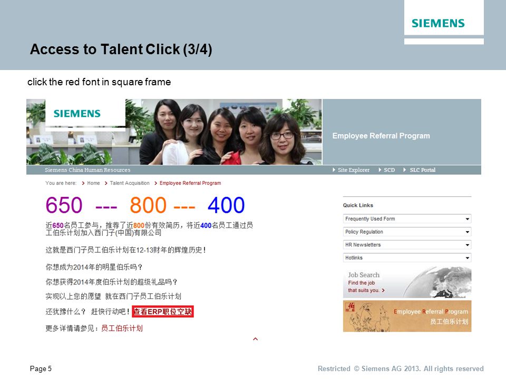Click the 你想成为2014年的明星伯乐吗 line
The width and height of the screenshot is (506, 379).
(x=94, y=267)
